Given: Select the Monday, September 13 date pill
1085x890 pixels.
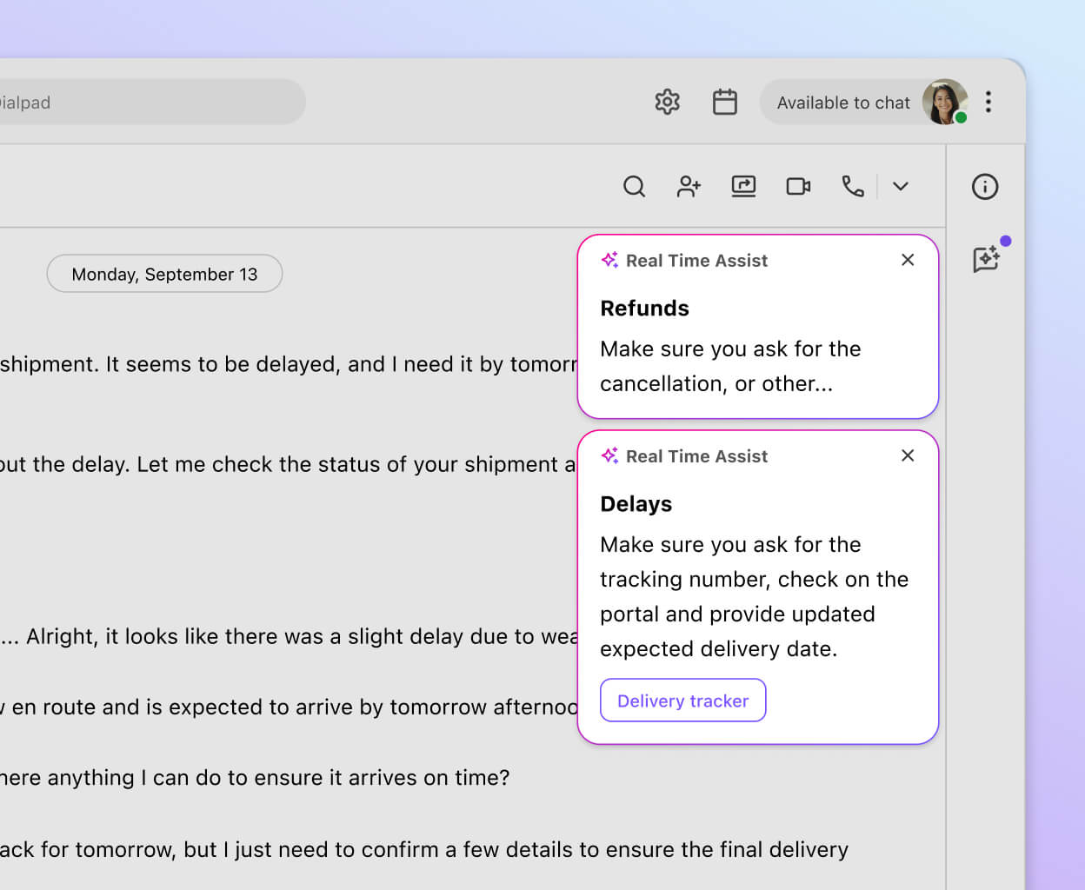Looking at the screenshot, I should [164, 273].
